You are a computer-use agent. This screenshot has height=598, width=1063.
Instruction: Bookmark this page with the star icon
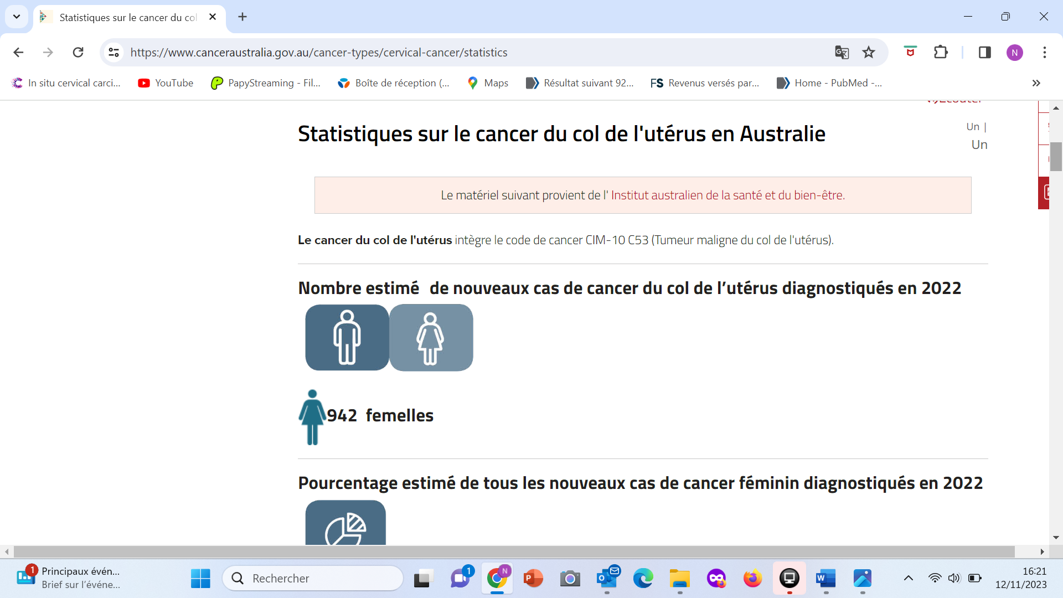(x=869, y=53)
